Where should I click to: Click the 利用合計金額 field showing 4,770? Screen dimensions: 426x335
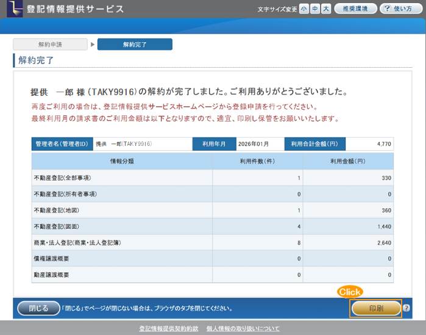tap(370, 144)
